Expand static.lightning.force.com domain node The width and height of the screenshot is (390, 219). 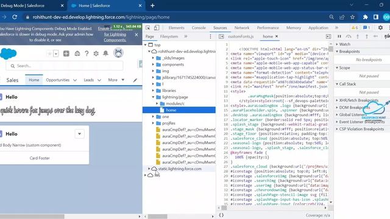coord(149,169)
